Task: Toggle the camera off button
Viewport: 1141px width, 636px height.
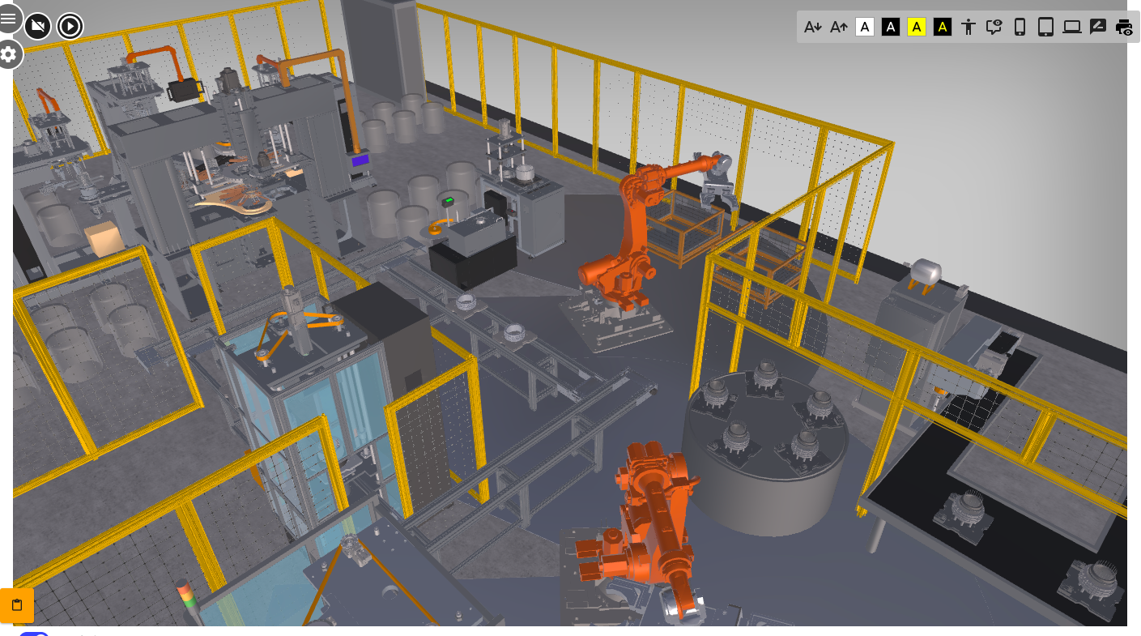Action: click(37, 27)
